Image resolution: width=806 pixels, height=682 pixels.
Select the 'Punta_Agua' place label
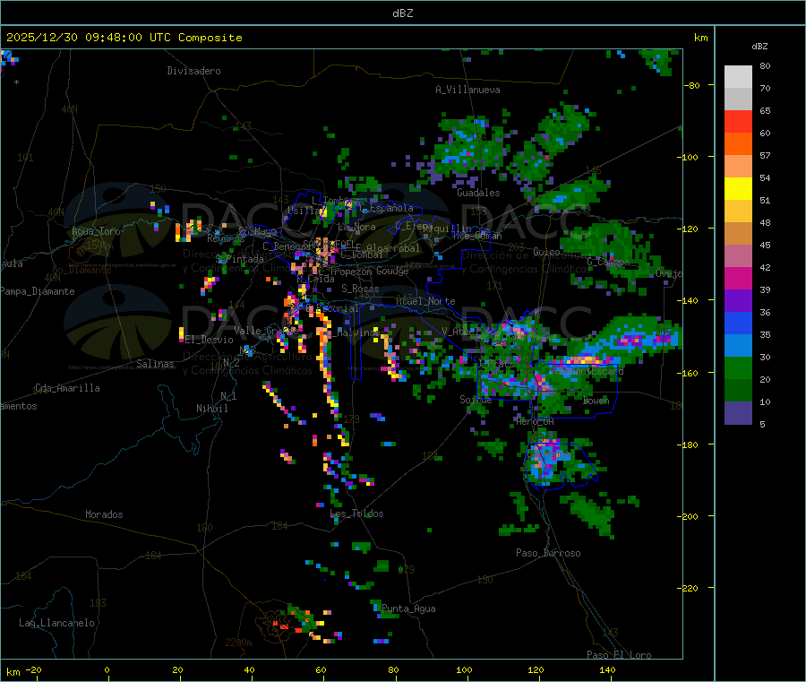pos(408,609)
